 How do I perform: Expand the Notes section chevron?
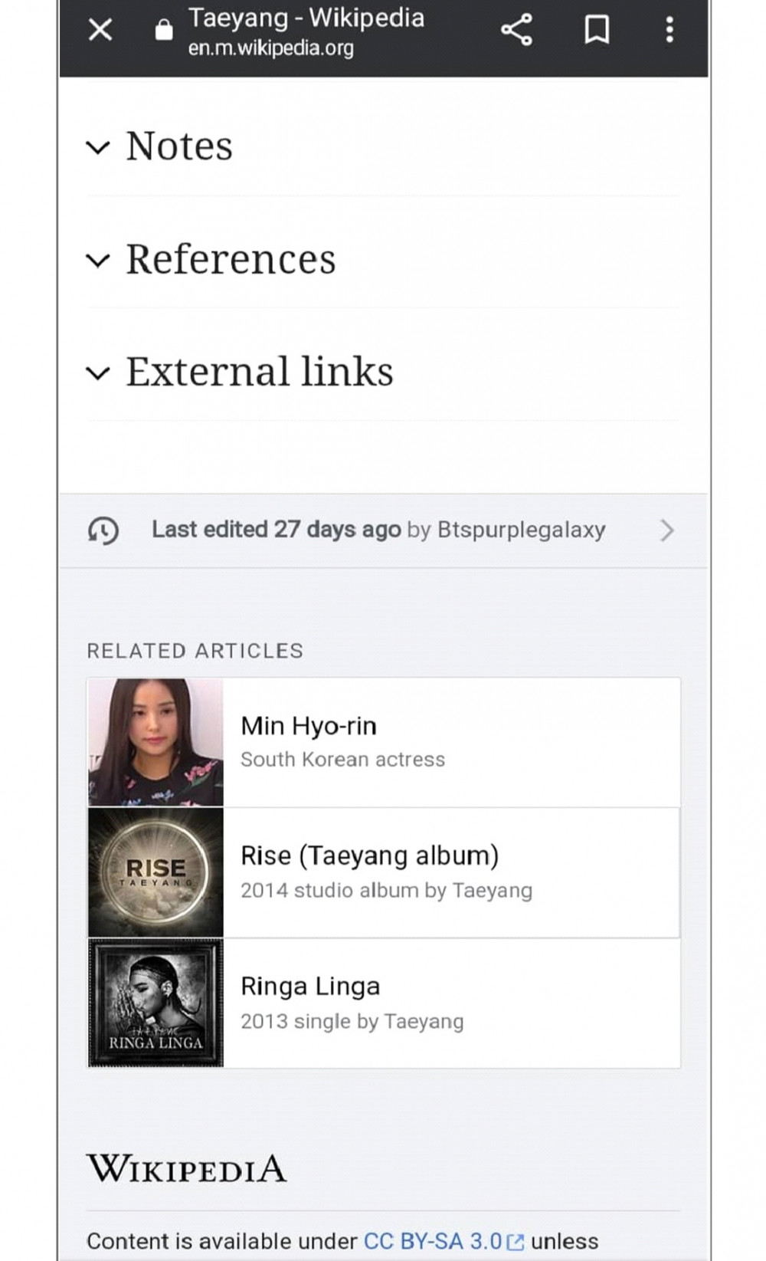pos(98,147)
